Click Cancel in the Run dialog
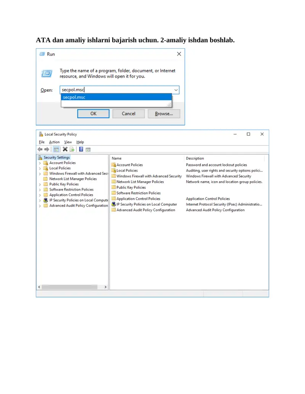Screen dimensions: 305x394 [x=128, y=113]
